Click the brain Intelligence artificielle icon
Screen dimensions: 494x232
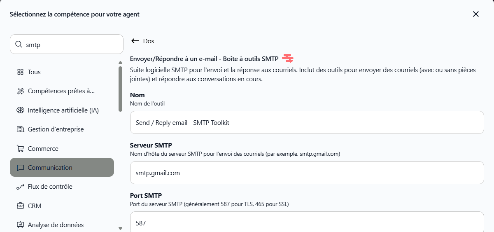[20, 110]
